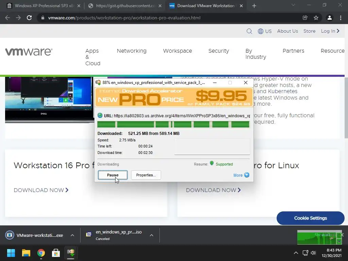Image resolution: width=348 pixels, height=261 pixels.
Task: Reload the VMware page
Action: tap(29, 18)
